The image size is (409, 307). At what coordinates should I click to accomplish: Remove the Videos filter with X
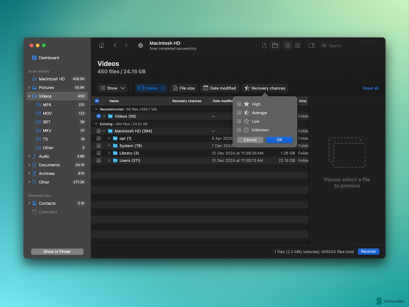coord(162,88)
